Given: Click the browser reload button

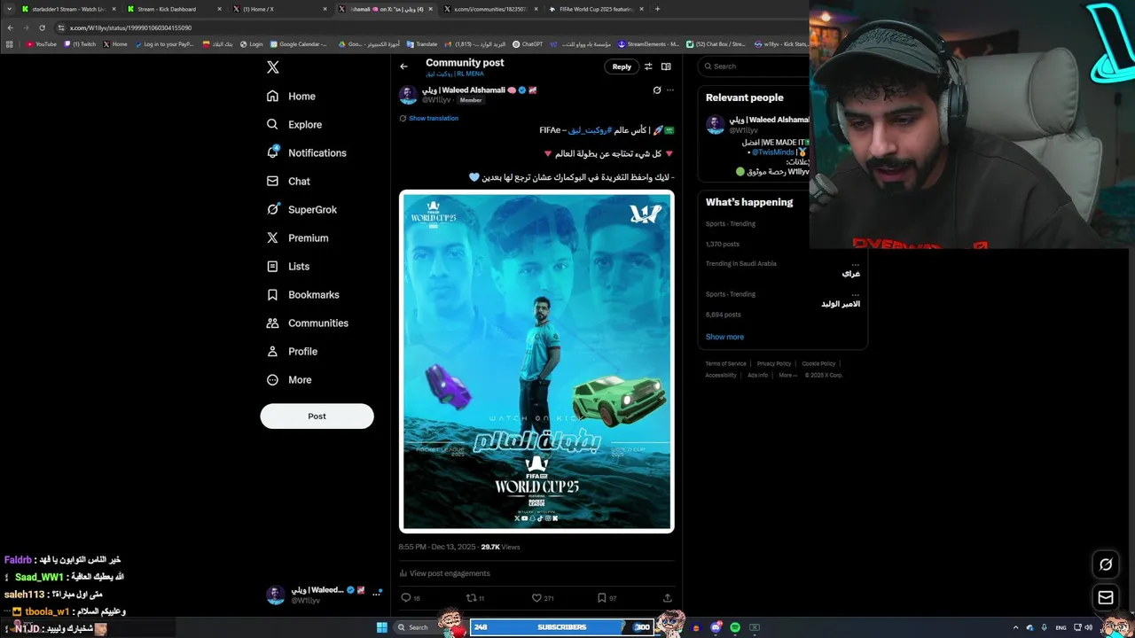Looking at the screenshot, I should point(42,27).
